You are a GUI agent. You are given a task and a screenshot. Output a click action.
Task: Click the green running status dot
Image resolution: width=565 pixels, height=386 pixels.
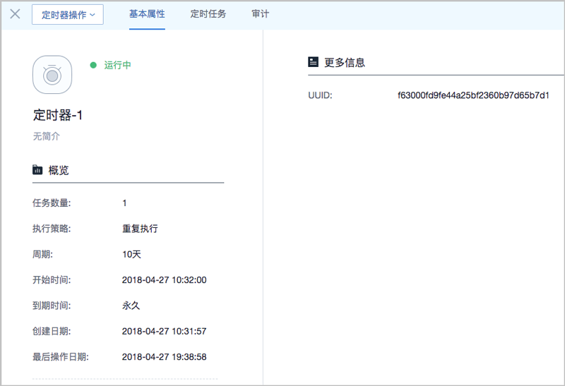(x=93, y=66)
